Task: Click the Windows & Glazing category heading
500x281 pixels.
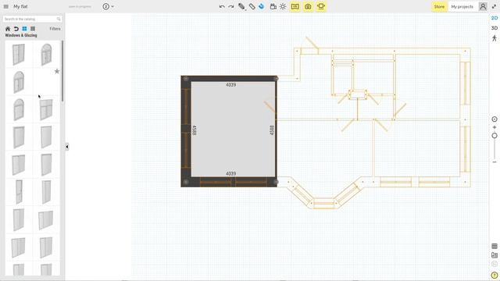Action: (21, 35)
